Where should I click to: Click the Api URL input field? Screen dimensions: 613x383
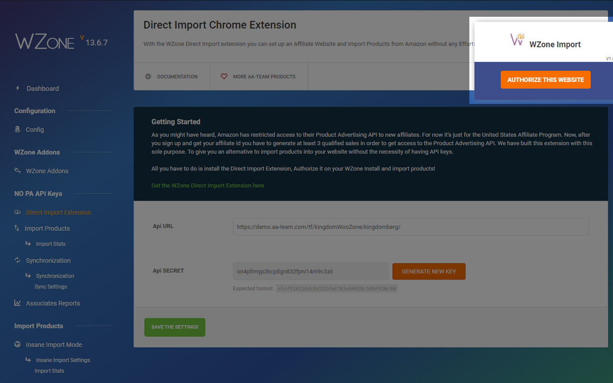click(410, 227)
